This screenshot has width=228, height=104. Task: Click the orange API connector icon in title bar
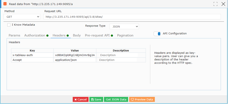point(5,4)
